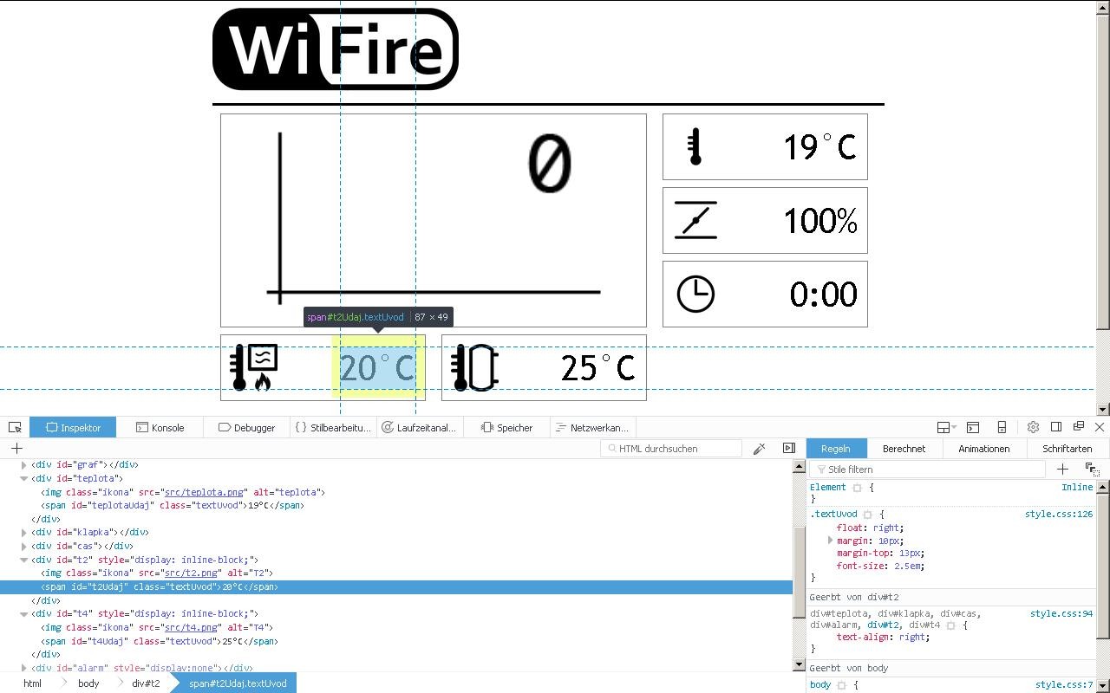The image size is (1110, 693).
Task: Select the t2Udaj span row
Action: 396,587
